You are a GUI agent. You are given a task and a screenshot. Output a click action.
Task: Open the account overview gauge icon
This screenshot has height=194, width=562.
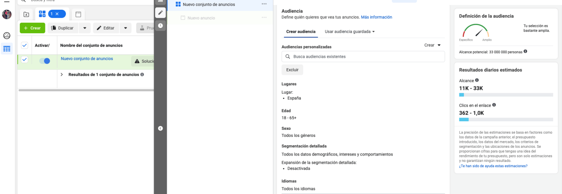click(7, 36)
